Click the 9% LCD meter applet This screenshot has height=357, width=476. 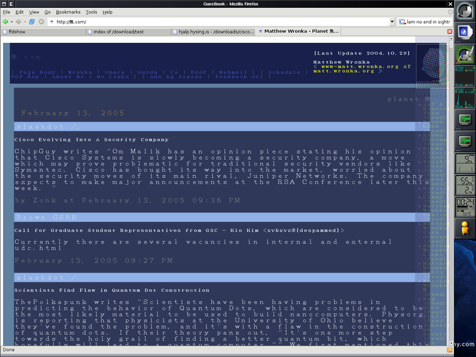[465, 163]
